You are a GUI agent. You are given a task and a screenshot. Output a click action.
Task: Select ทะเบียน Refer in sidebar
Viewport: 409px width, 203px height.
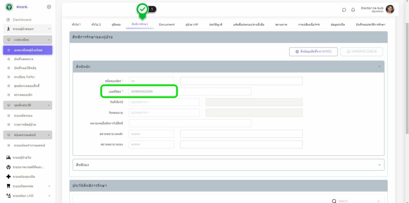tap(27, 77)
